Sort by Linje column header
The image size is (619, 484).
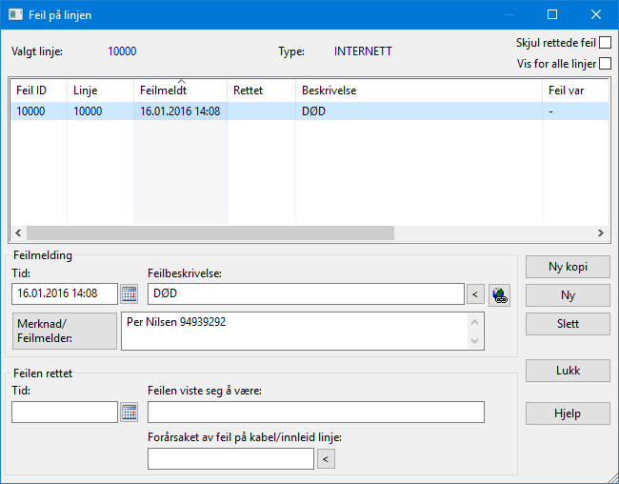tap(100, 91)
